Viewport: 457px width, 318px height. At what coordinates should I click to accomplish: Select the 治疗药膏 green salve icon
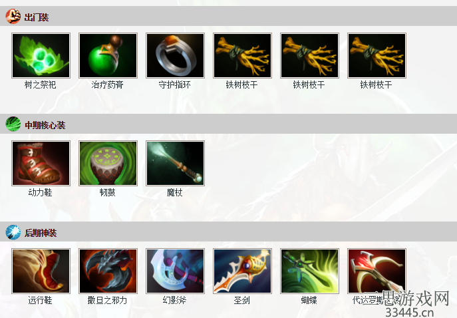tap(108, 55)
